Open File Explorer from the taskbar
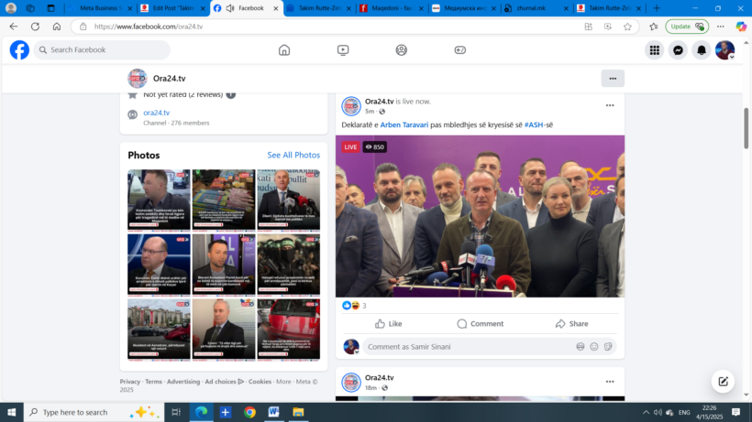The image size is (752, 422). tap(298, 412)
